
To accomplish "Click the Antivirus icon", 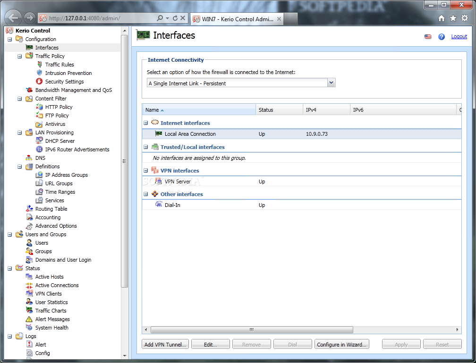I will click(39, 124).
